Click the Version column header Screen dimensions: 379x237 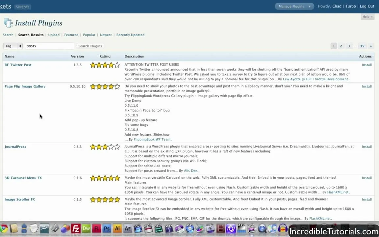[x=77, y=56]
